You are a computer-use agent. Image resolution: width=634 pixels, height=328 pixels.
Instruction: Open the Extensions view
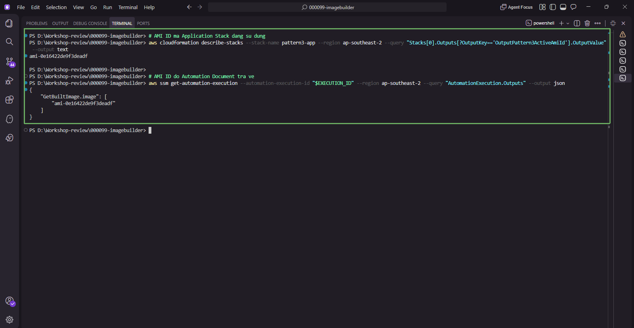[9, 100]
